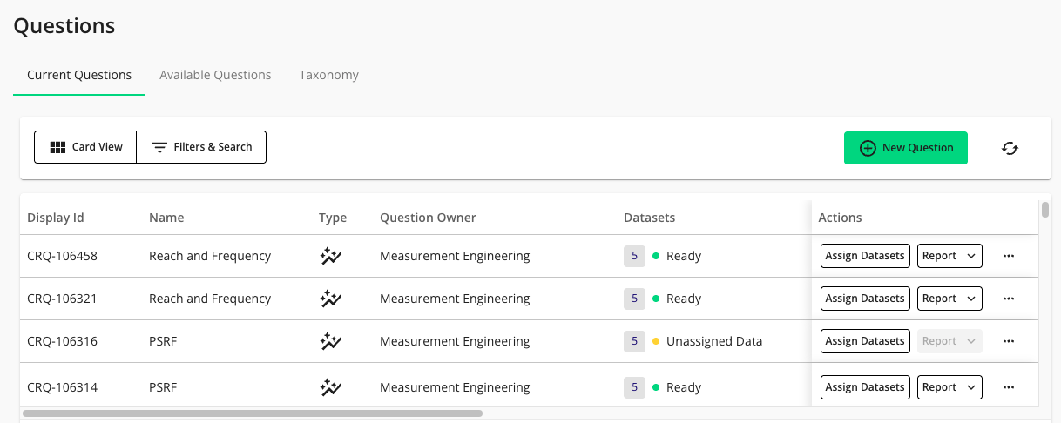Assign Datasets to CRQ-106316
This screenshot has width=1061, height=423.
coord(865,341)
